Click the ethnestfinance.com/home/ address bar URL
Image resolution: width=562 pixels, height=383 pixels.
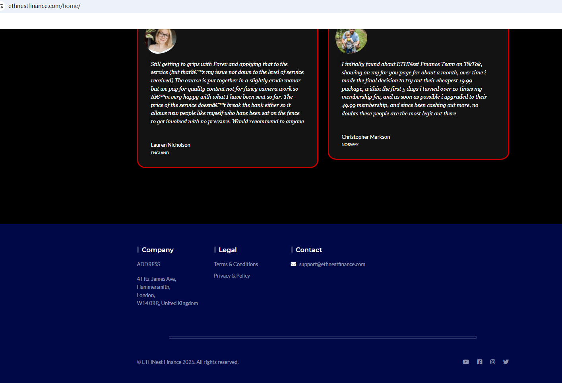(x=44, y=6)
